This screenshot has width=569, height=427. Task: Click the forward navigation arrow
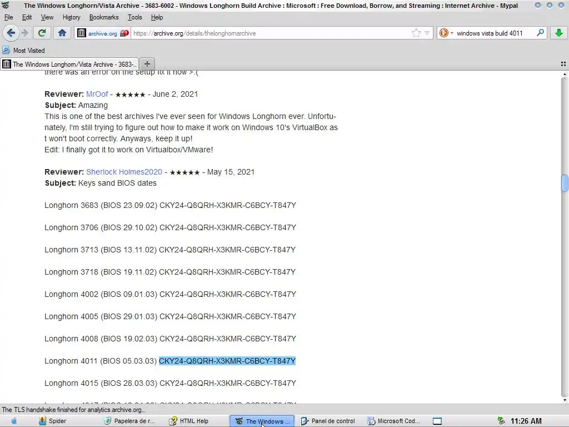point(25,33)
